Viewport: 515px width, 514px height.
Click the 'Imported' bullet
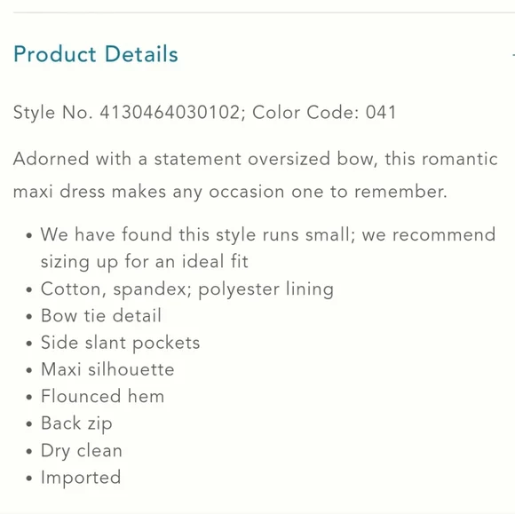[x=81, y=478]
